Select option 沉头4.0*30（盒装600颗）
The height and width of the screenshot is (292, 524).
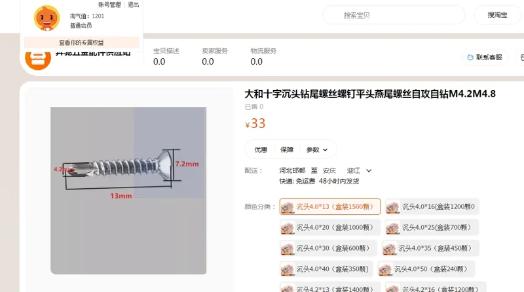[x=328, y=248]
